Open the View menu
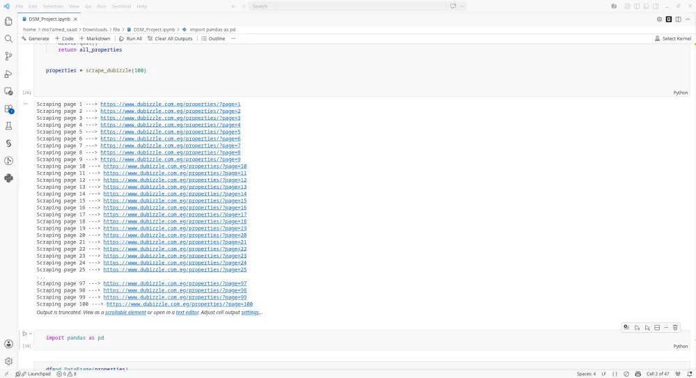This screenshot has height=378, width=696. [x=74, y=6]
